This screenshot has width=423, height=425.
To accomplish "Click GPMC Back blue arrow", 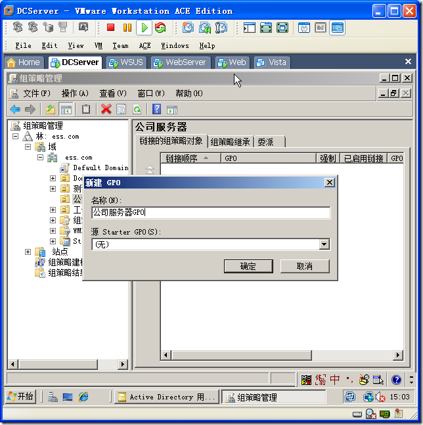I will tap(15, 110).
